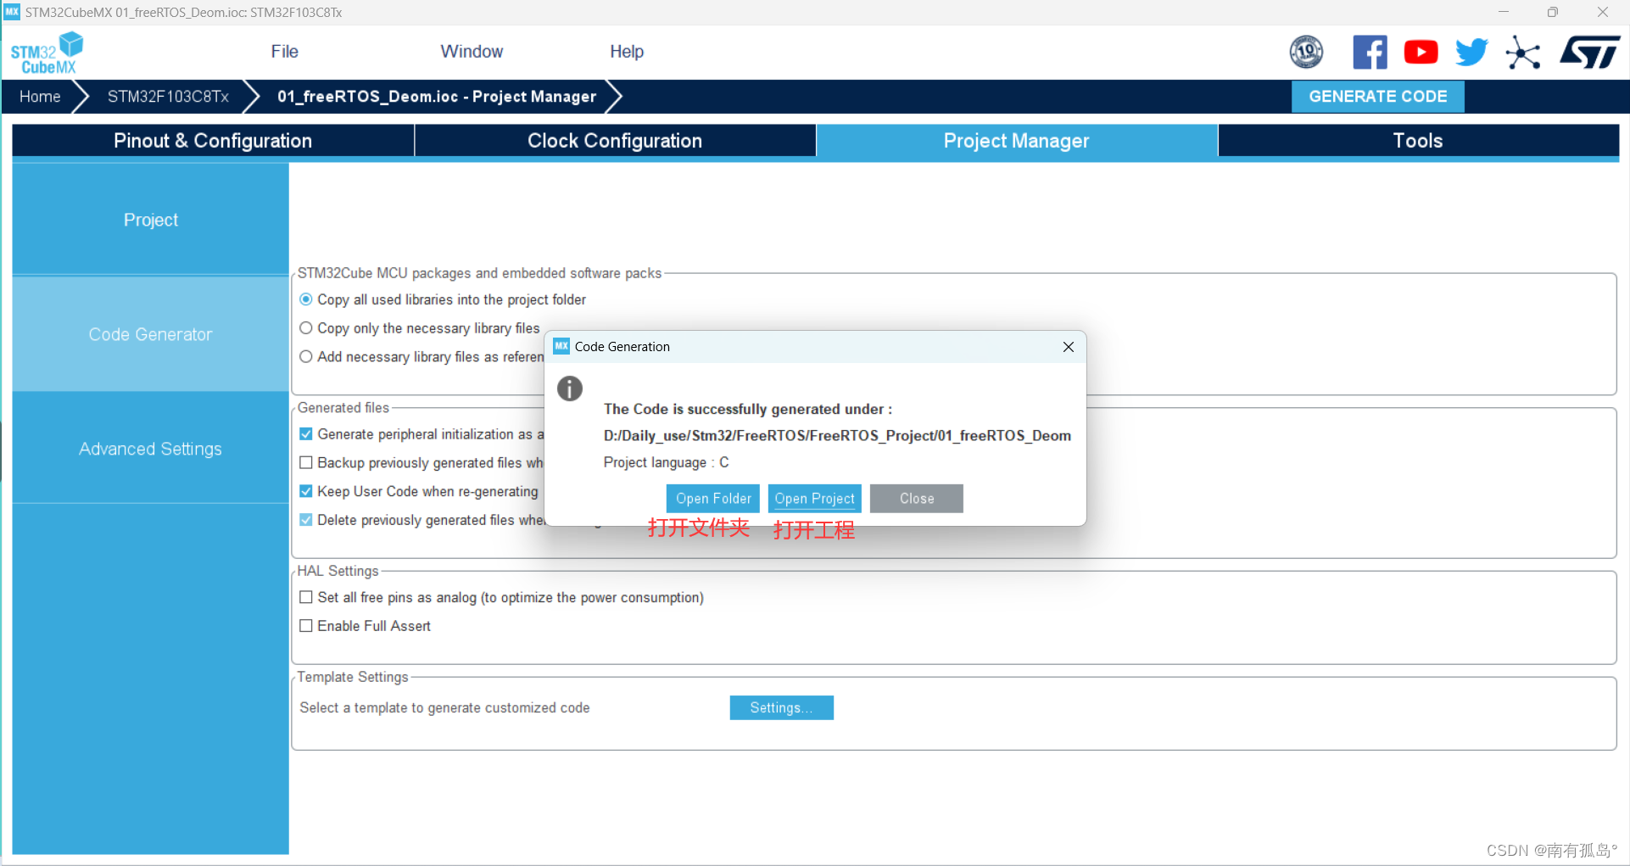The image size is (1630, 866).
Task: Select Code Generator in left sidebar
Action: click(x=150, y=334)
